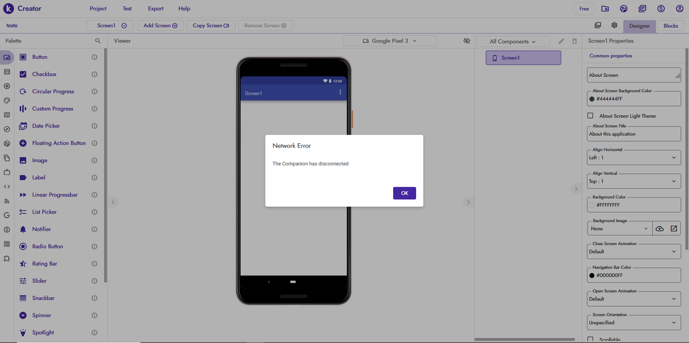
Task: Enable the Scrollable property checkbox
Action: pos(590,339)
